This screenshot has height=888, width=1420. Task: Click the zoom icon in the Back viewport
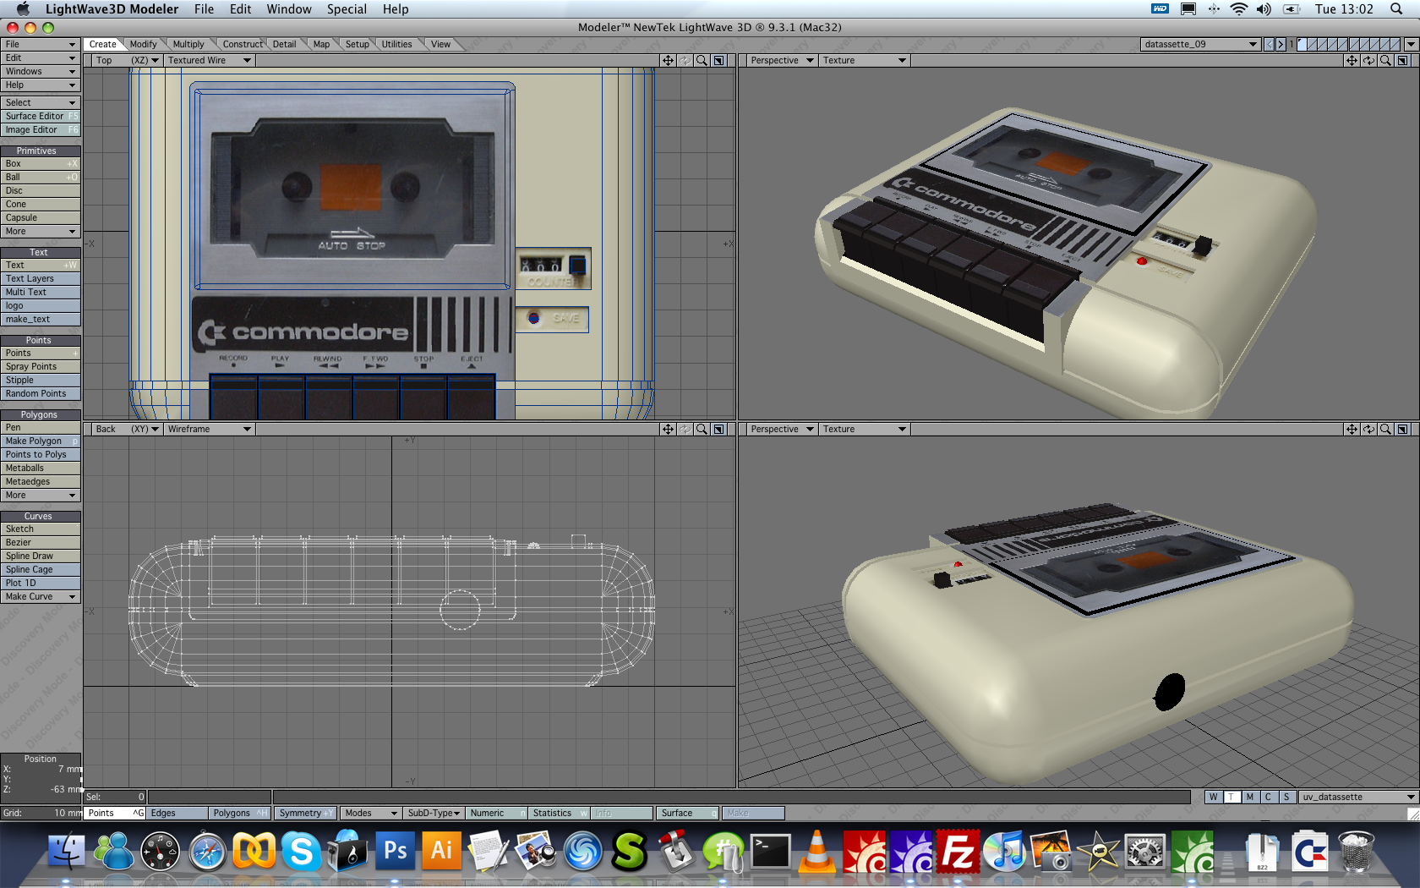coord(702,429)
